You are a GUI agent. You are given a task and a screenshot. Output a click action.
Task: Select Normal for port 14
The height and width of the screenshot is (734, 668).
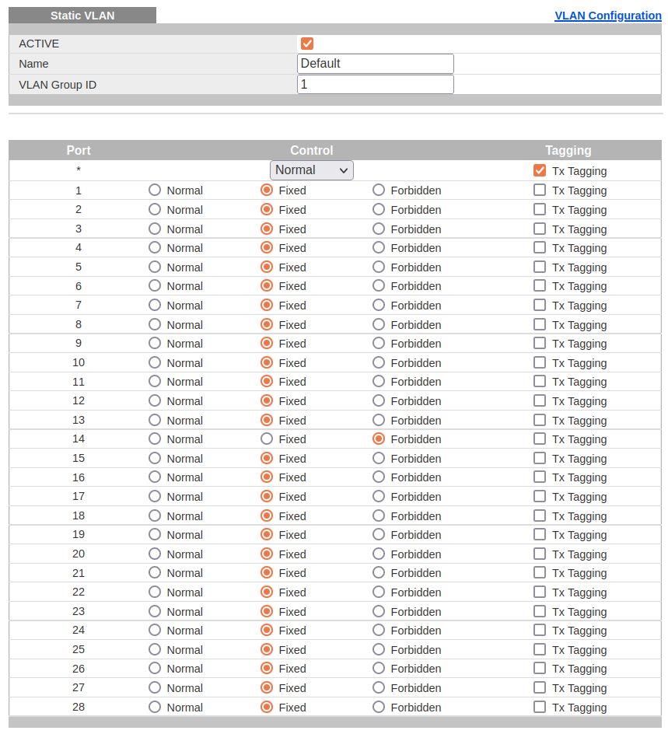pyautogui.click(x=155, y=439)
